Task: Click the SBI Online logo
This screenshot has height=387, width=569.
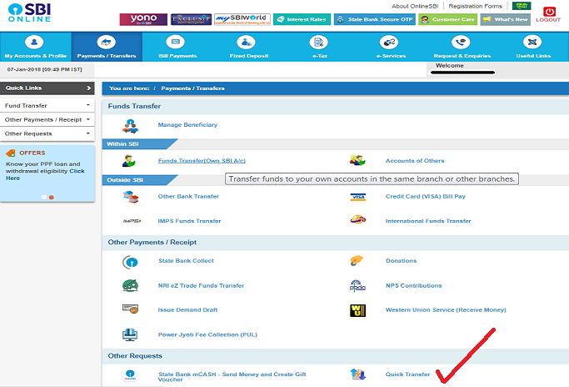Action: [x=29, y=13]
